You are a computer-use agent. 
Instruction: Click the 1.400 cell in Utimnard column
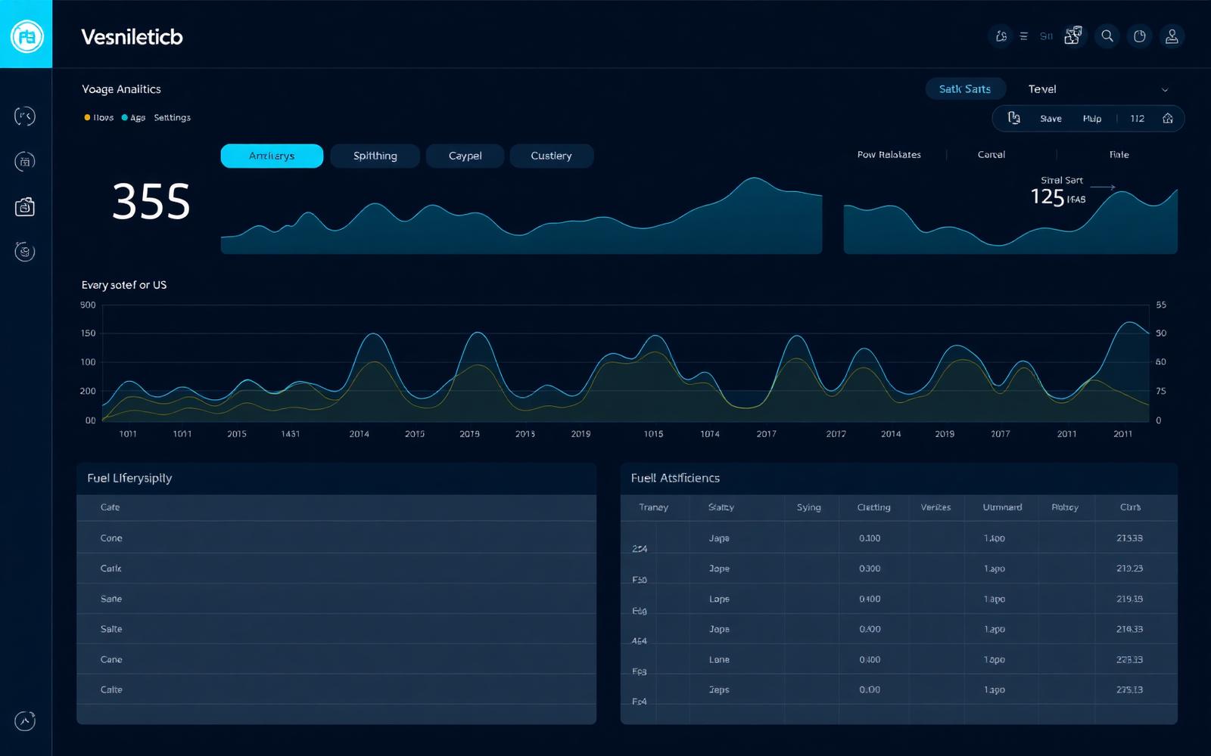pyautogui.click(x=995, y=538)
